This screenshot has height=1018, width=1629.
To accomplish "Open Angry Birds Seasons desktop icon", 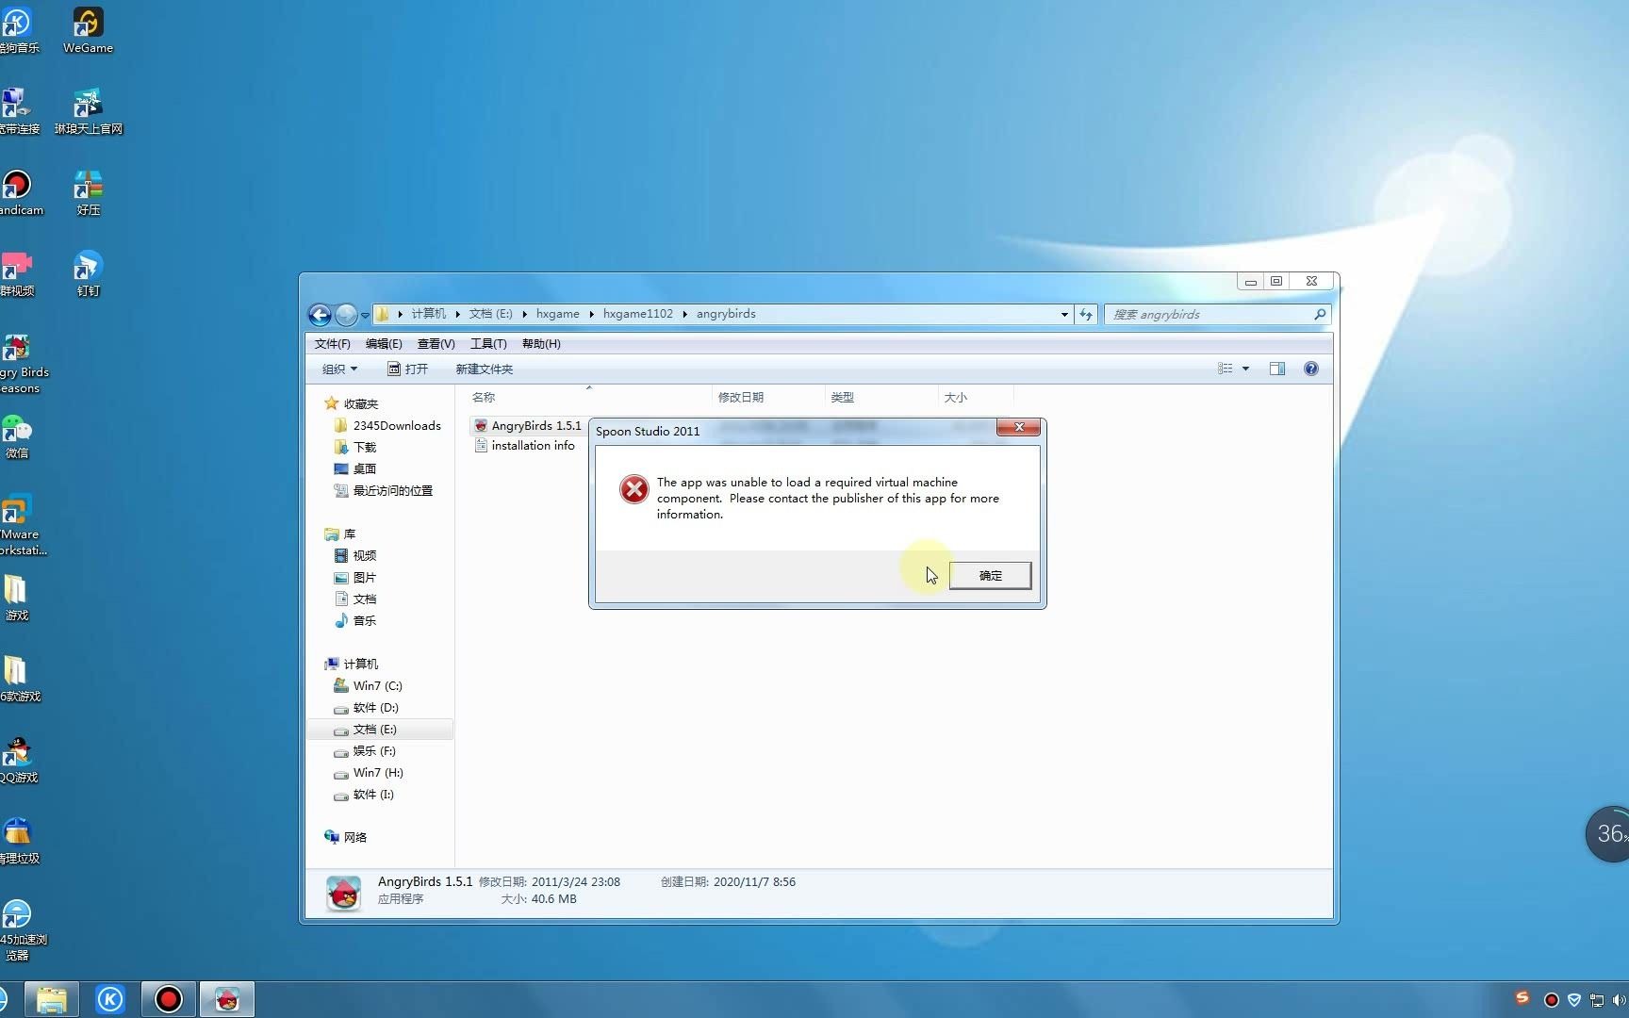I will click(21, 364).
